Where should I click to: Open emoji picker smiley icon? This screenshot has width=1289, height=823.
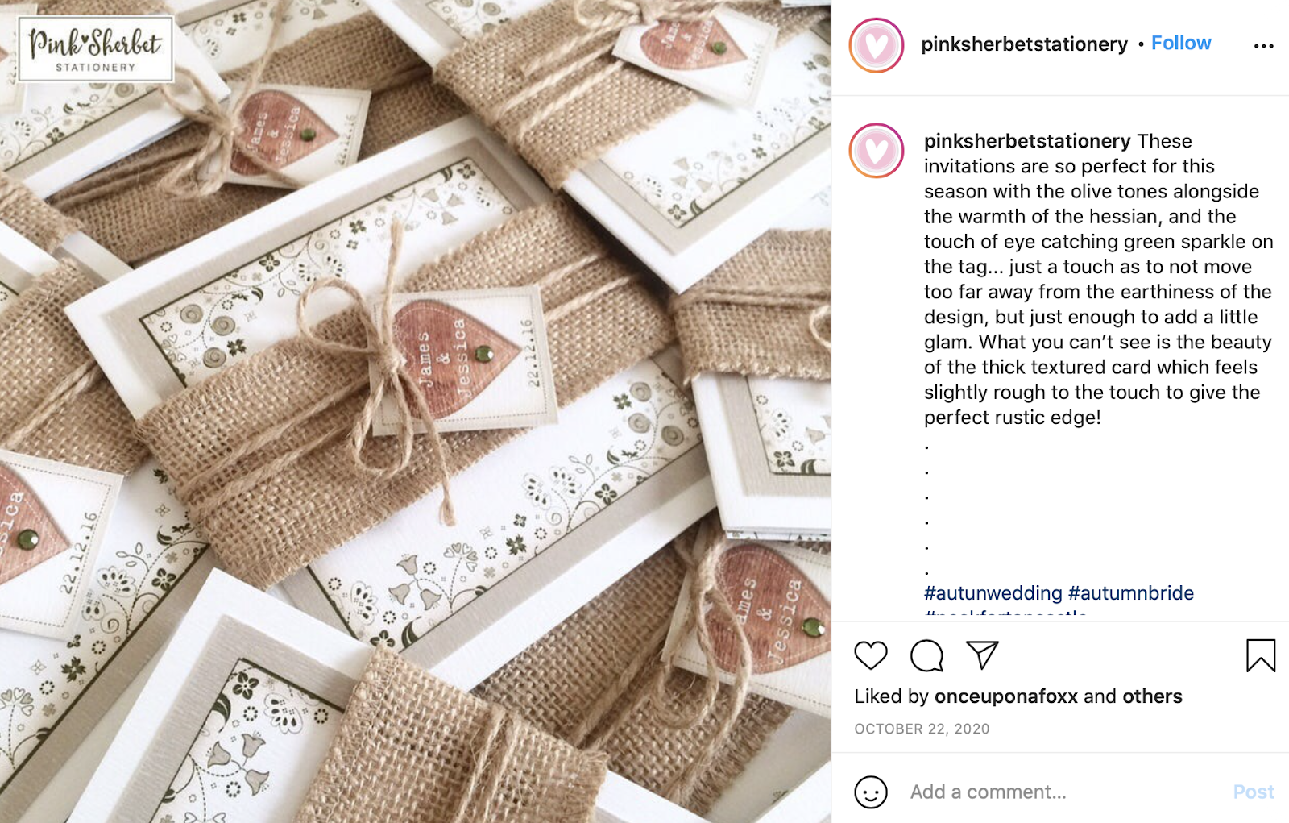click(871, 792)
